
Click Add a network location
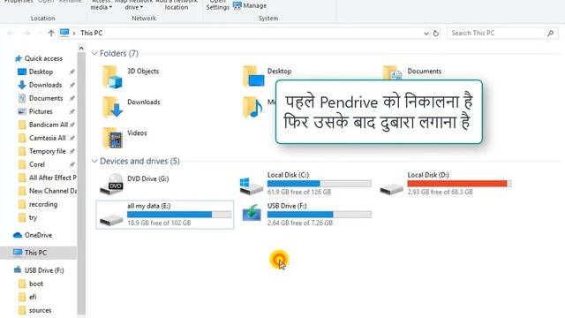[x=177, y=5]
